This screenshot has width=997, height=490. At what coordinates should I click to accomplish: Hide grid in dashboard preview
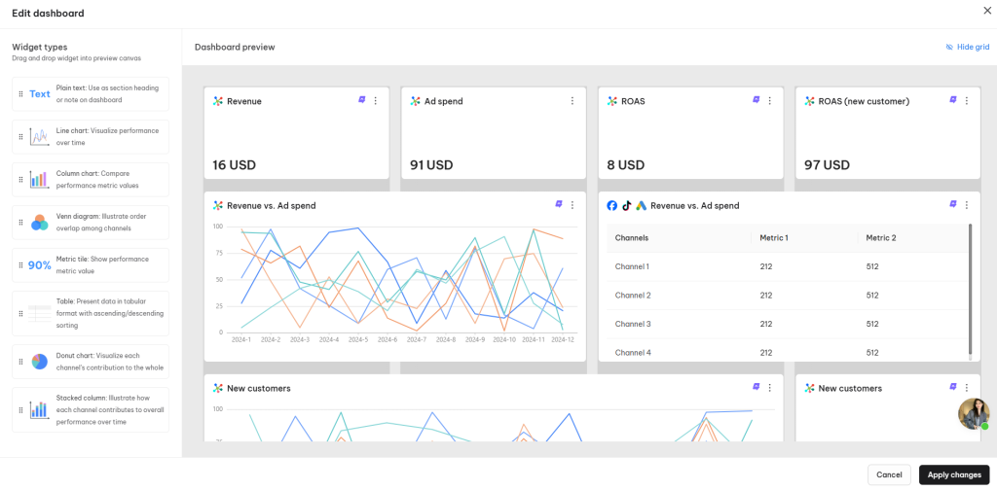click(x=968, y=47)
